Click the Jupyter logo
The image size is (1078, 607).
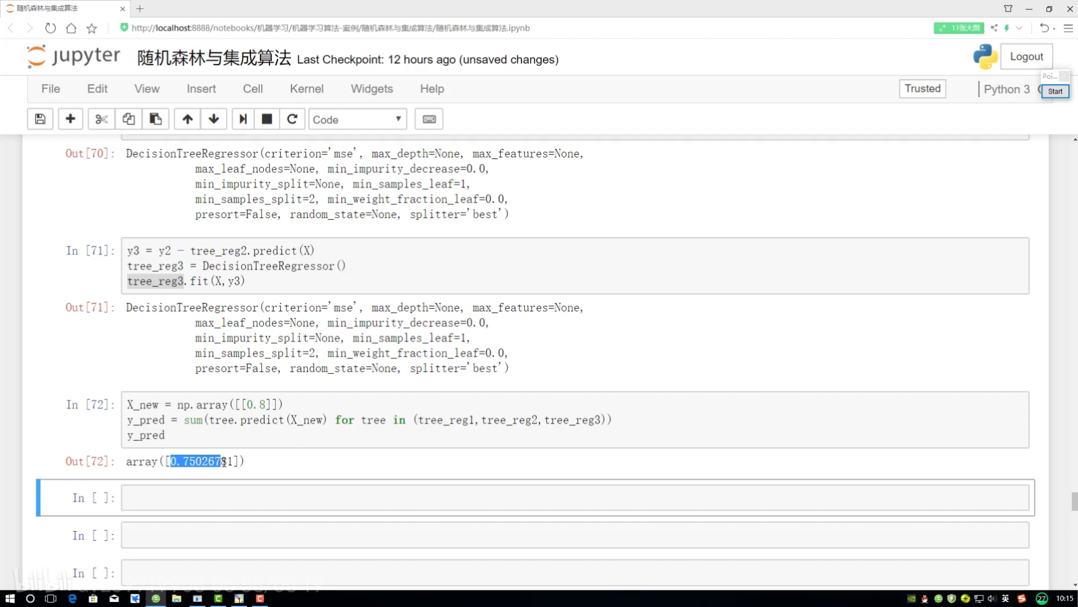pos(74,57)
